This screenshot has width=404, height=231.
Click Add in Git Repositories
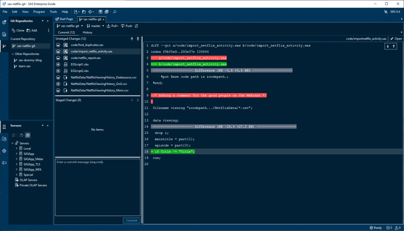tap(32, 30)
